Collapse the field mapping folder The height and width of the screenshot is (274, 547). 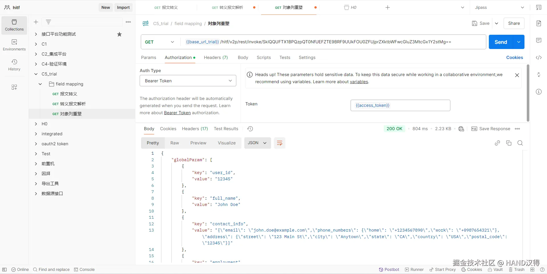pyautogui.click(x=40, y=84)
